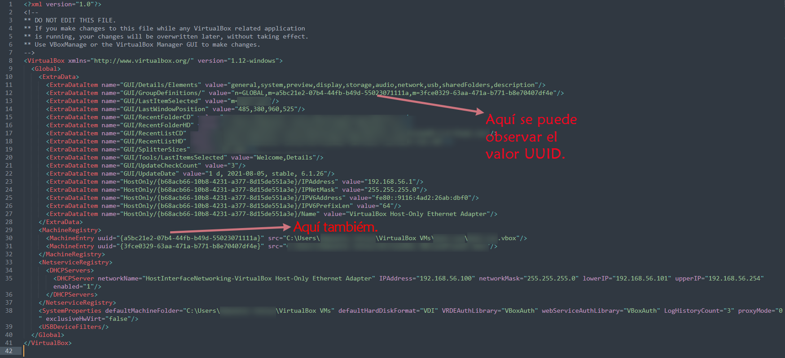The image size is (785, 358).
Task: Click the red 'Aquí también.' annotation
Action: (x=335, y=227)
